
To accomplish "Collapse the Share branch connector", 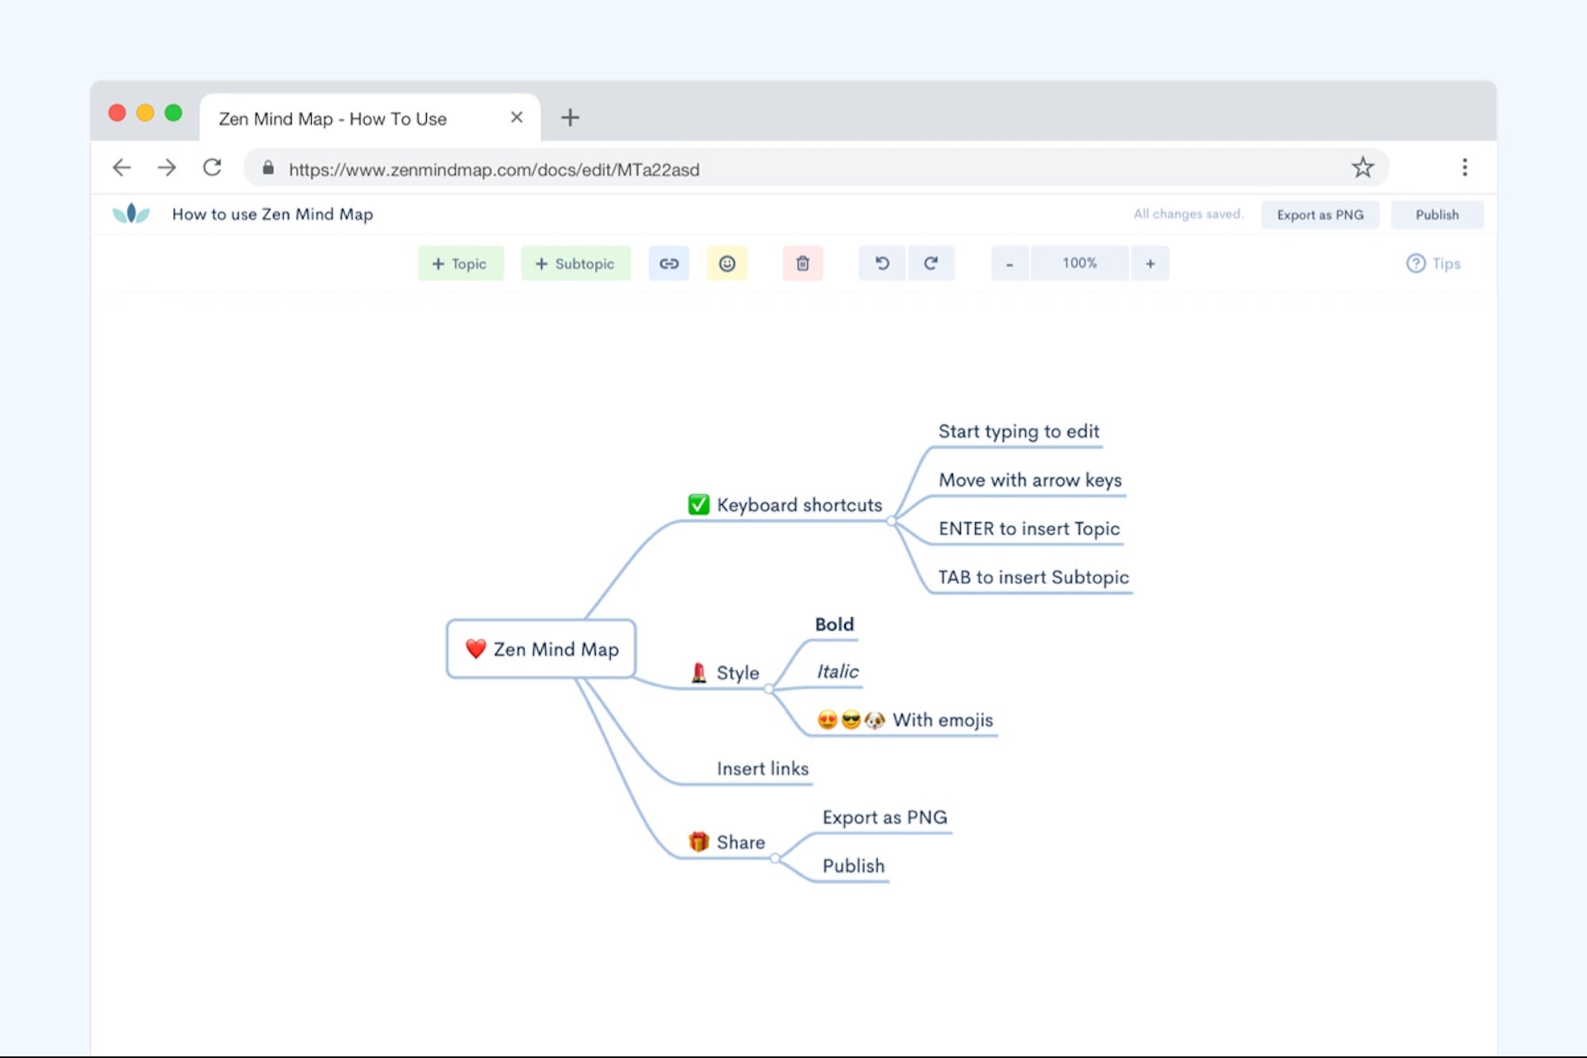I will point(775,859).
